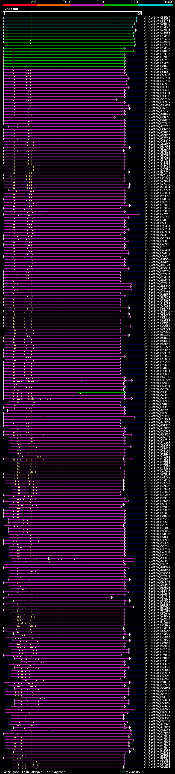The width and height of the screenshot is (175, 774).
Task: Select hit UniRef100_A4QPJ7
Action: 157,27
